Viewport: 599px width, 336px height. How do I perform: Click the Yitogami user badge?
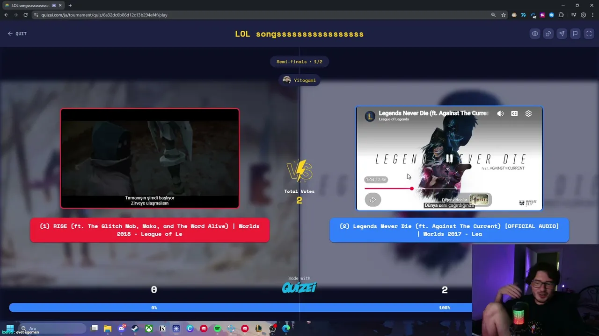click(x=299, y=80)
